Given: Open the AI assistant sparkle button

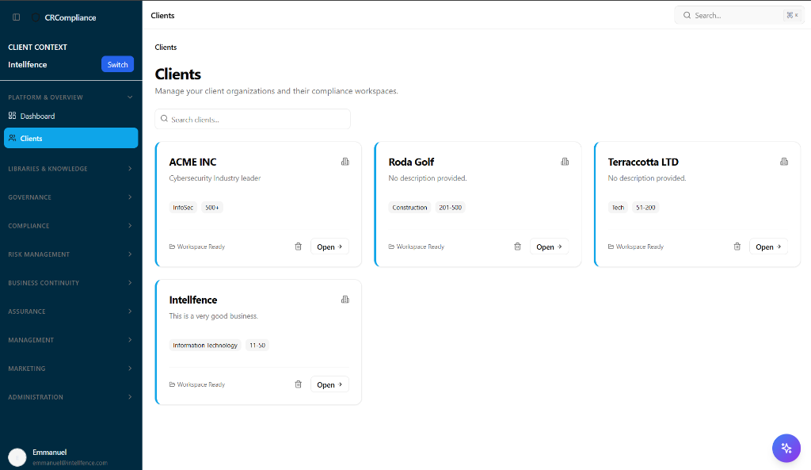Looking at the screenshot, I should click(786, 448).
